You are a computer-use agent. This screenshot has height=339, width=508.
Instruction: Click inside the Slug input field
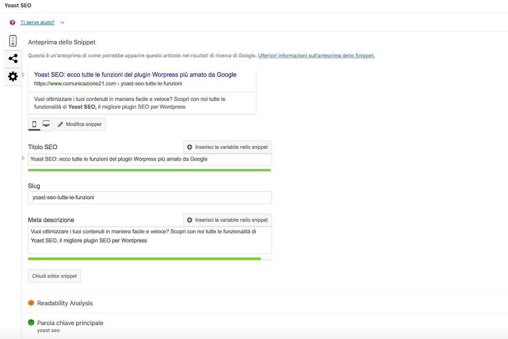(x=150, y=197)
